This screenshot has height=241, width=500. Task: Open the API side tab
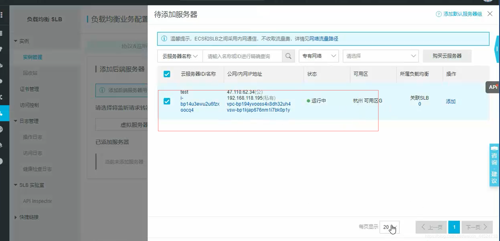(x=493, y=87)
